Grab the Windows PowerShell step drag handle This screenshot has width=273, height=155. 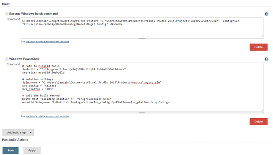tap(6, 59)
